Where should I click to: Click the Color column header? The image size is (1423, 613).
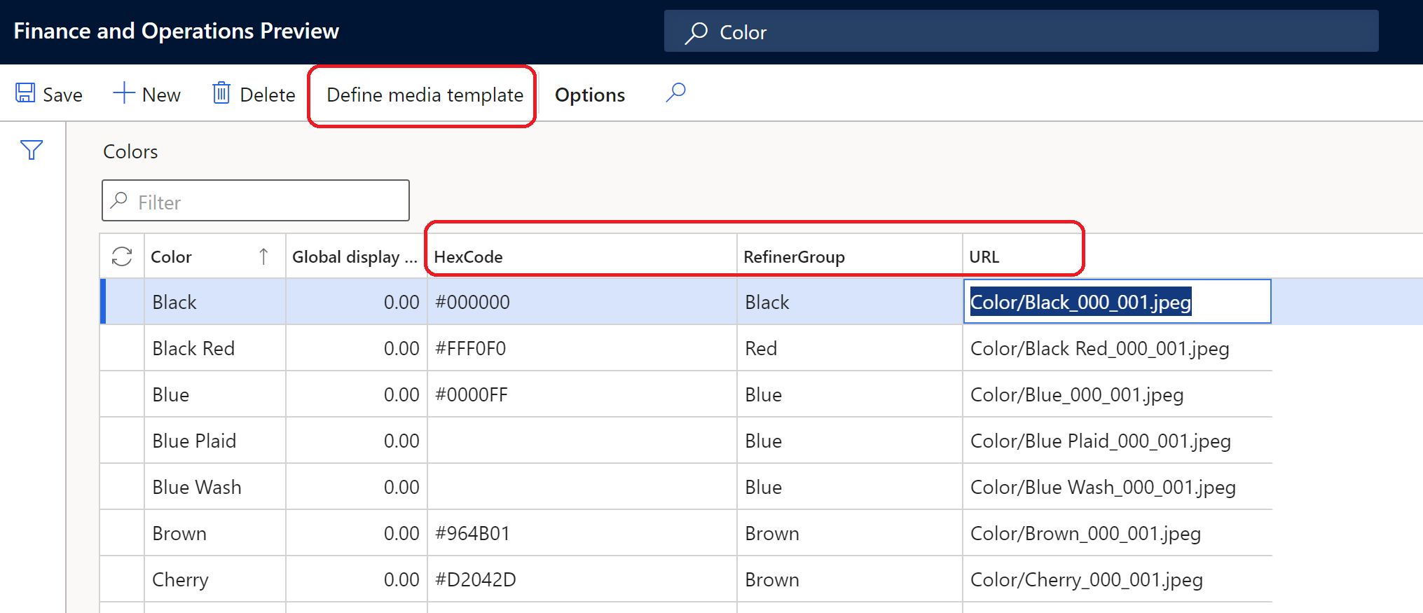pos(214,256)
